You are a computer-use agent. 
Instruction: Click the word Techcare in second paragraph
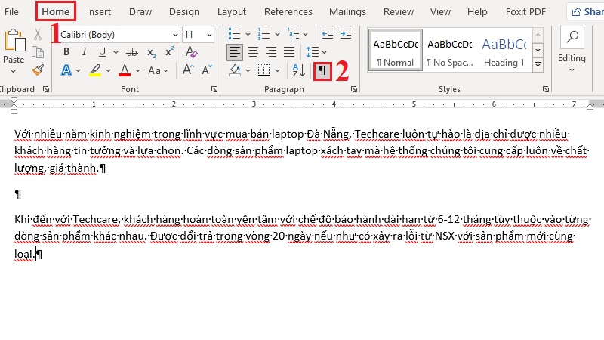[96, 219]
